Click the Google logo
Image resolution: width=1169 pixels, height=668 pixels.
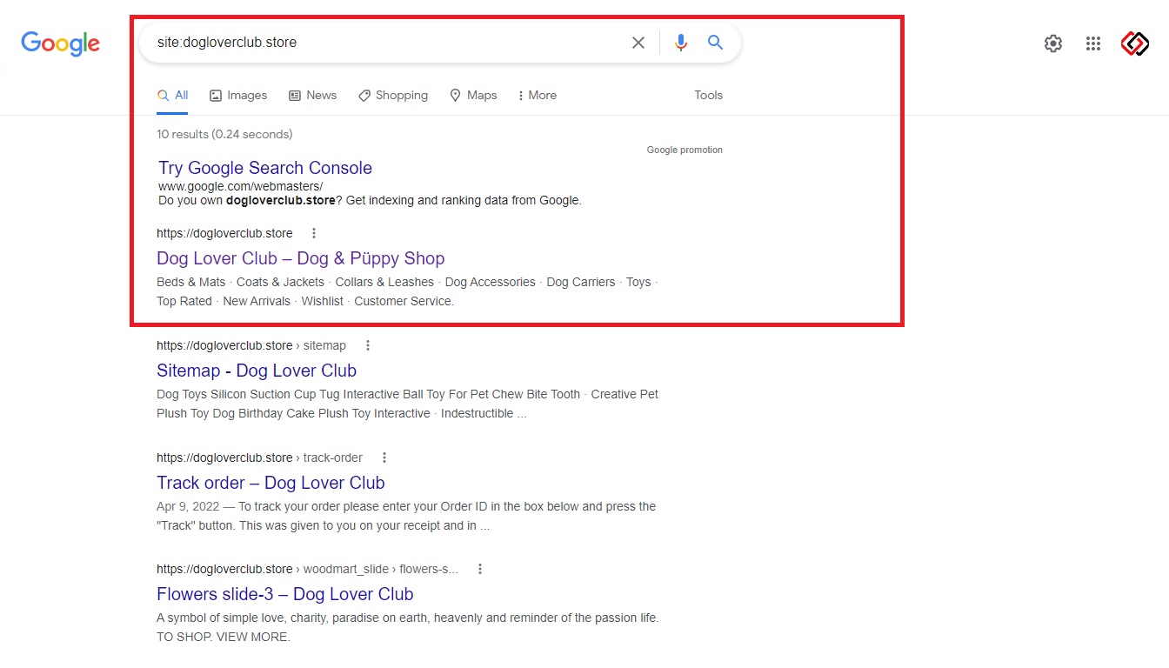[60, 43]
